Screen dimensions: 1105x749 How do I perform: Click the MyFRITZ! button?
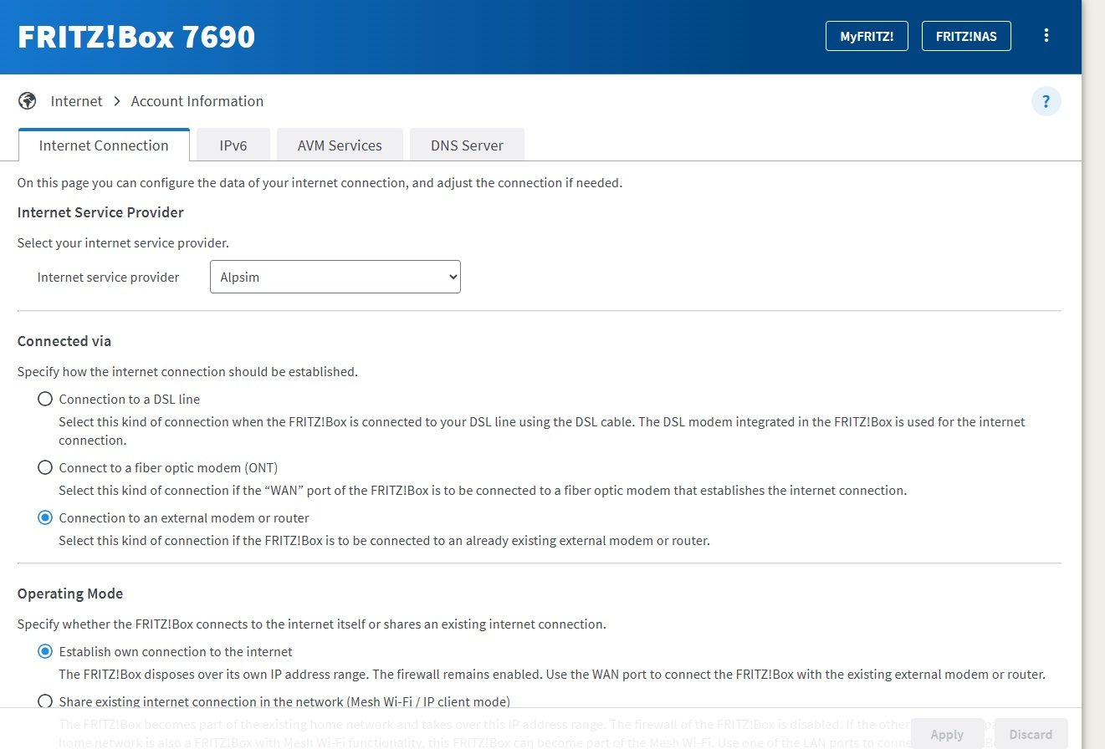click(867, 36)
